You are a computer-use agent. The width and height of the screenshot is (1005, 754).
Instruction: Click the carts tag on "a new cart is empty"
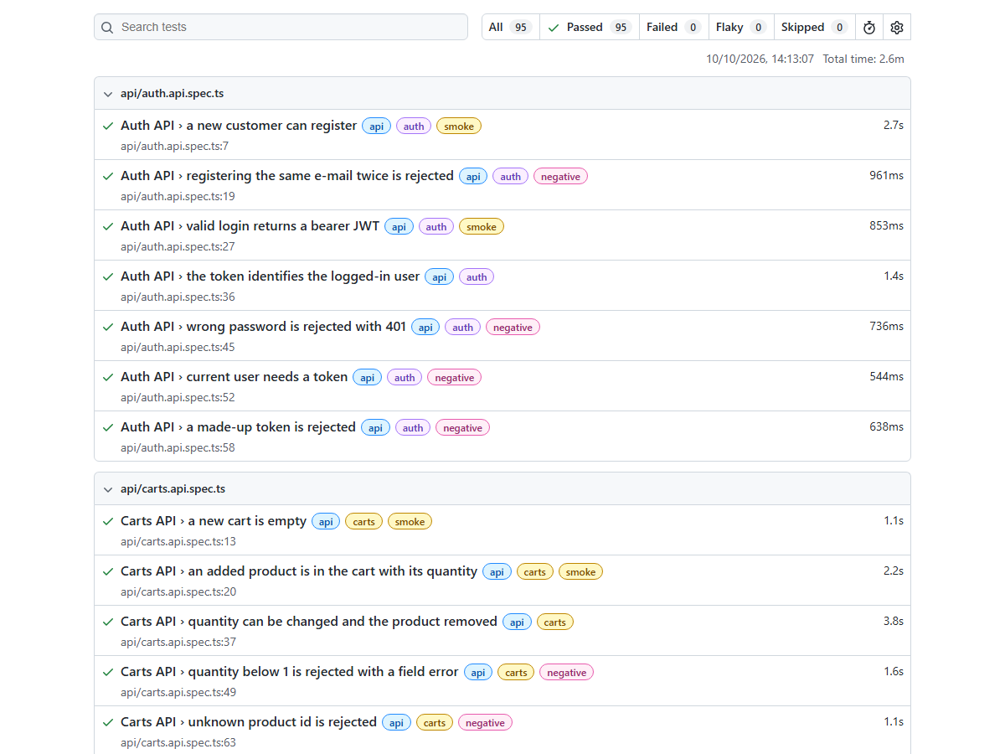click(363, 522)
